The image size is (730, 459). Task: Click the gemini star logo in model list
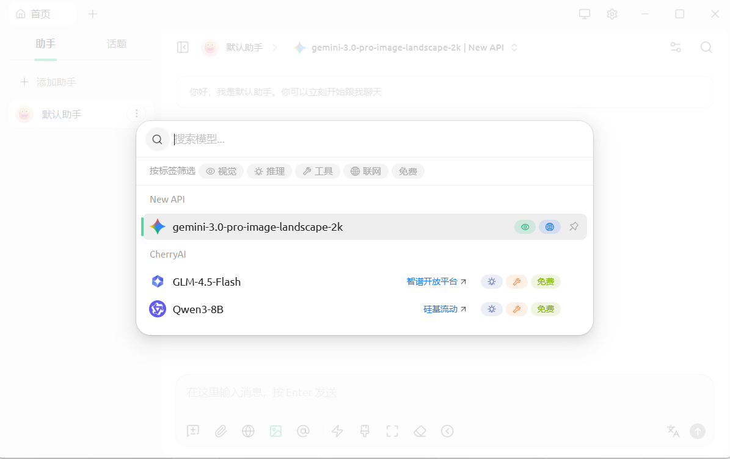point(158,227)
